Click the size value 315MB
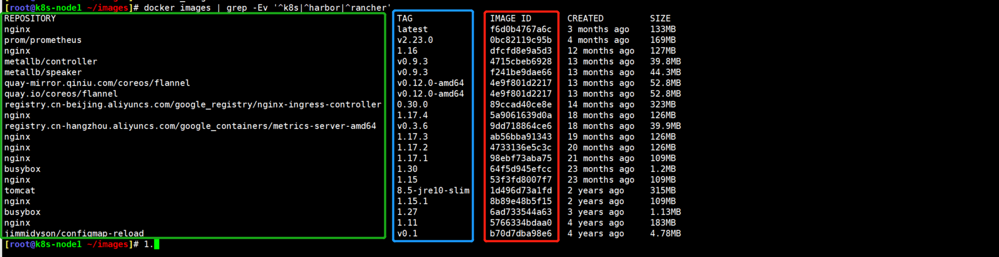This screenshot has height=257, width=999. tap(663, 190)
